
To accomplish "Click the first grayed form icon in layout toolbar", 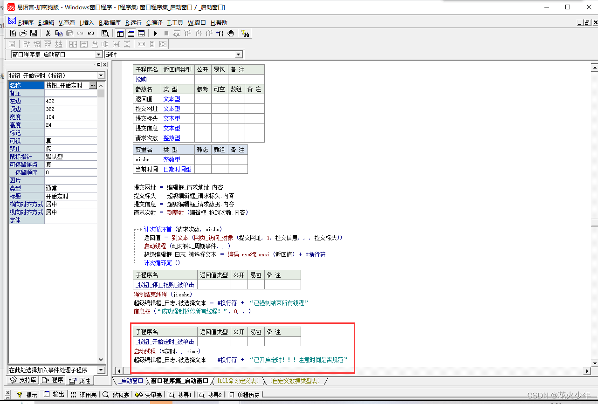I will [x=12, y=44].
